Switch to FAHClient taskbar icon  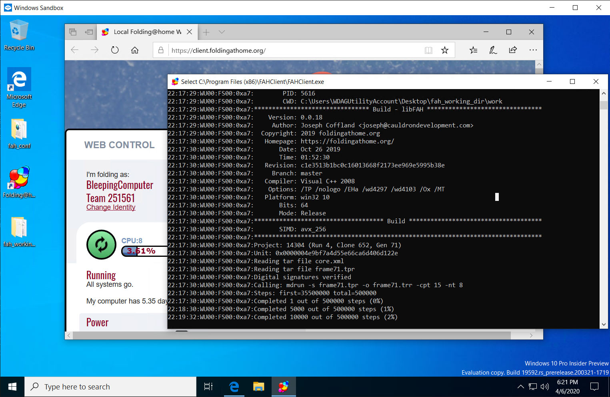click(x=284, y=387)
